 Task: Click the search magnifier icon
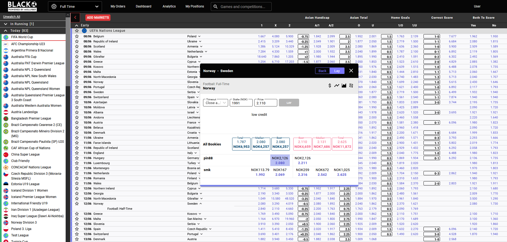(216, 7)
